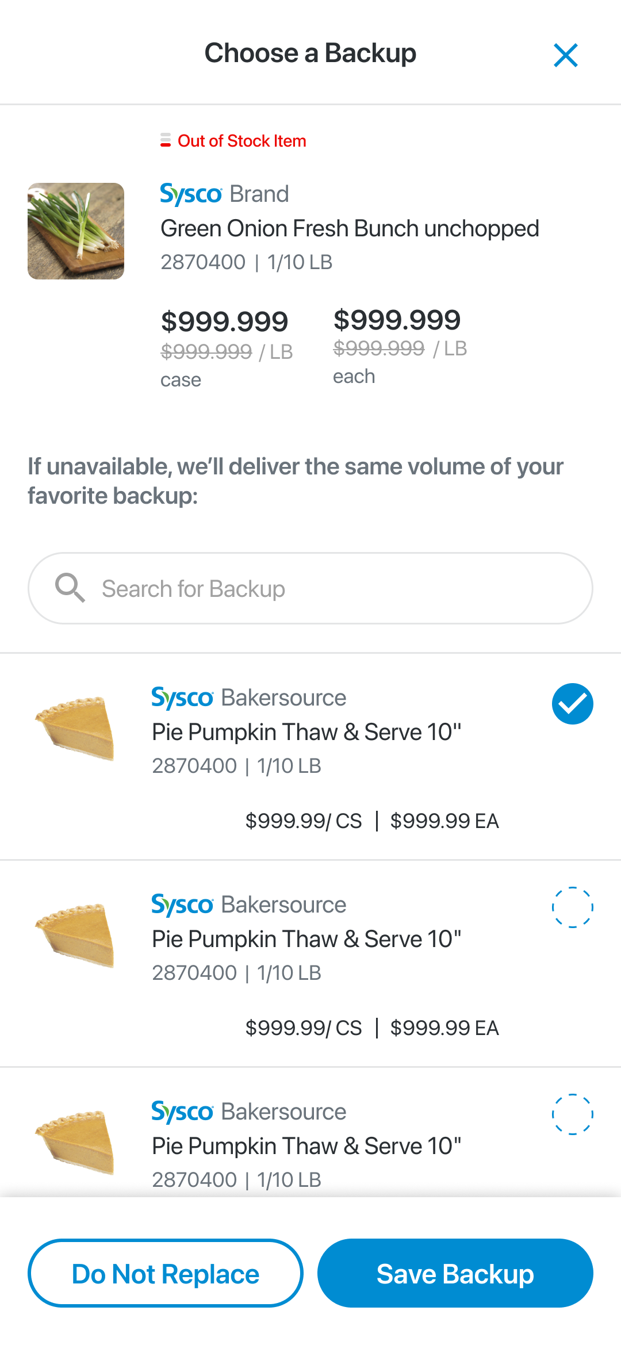Close the Choose a Backup dialog
621x1349 pixels.
(x=566, y=55)
